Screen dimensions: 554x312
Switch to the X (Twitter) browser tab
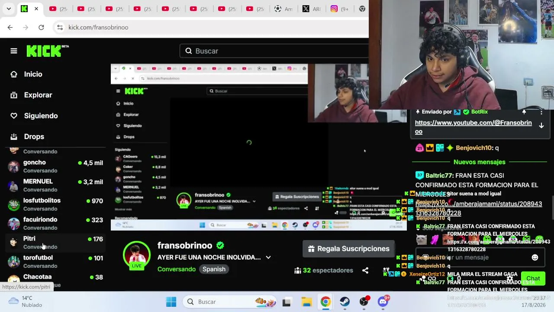[x=311, y=9]
